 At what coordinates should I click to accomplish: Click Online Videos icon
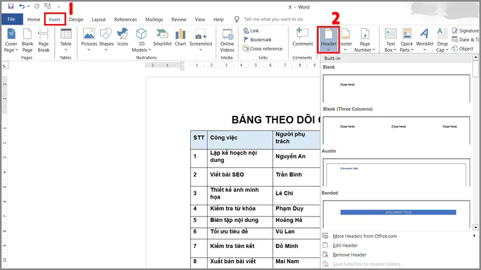click(227, 34)
